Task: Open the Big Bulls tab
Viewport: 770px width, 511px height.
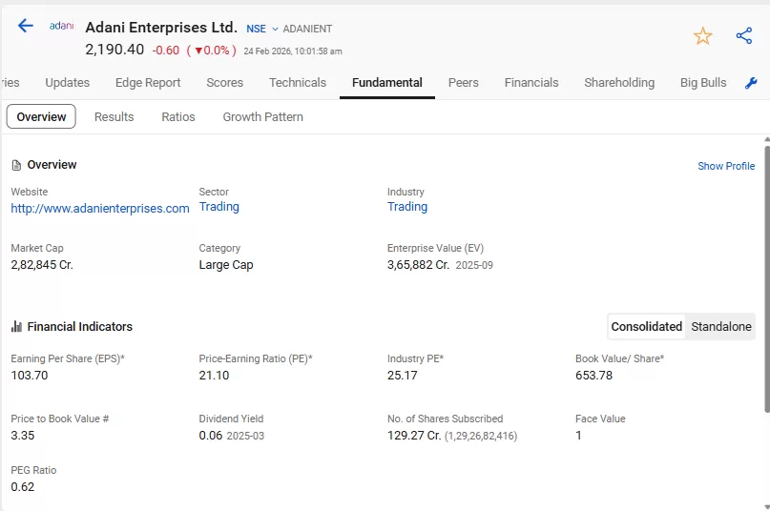Action: pyautogui.click(x=703, y=83)
